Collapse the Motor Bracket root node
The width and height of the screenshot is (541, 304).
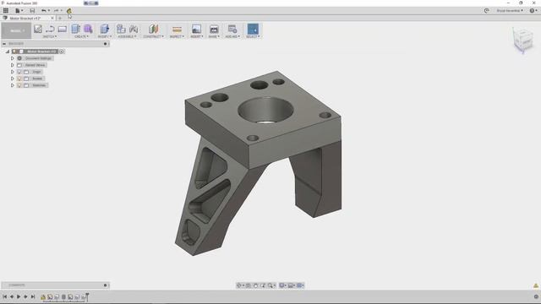coord(8,52)
